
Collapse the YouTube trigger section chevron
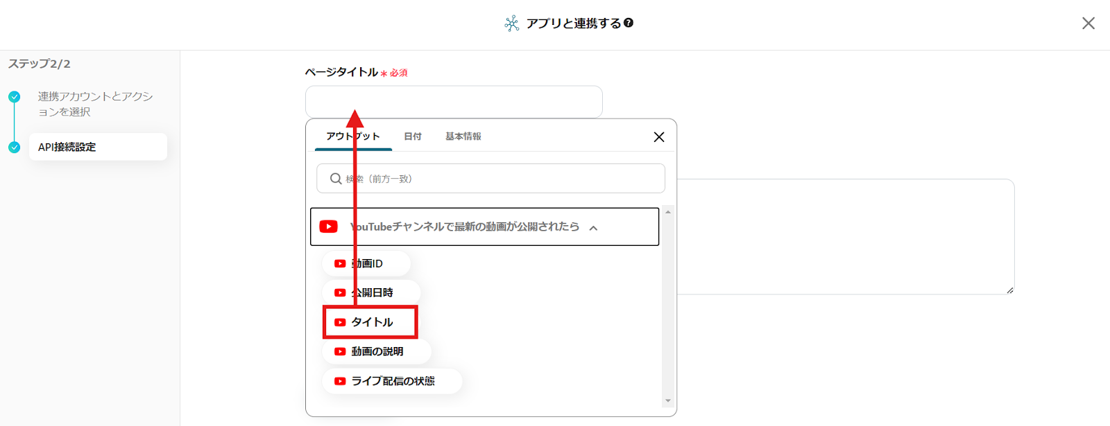(593, 228)
